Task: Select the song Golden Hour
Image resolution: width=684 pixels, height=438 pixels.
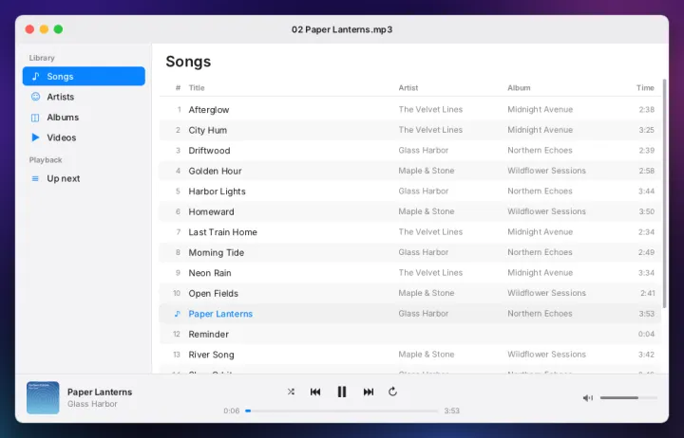Action: (x=410, y=171)
